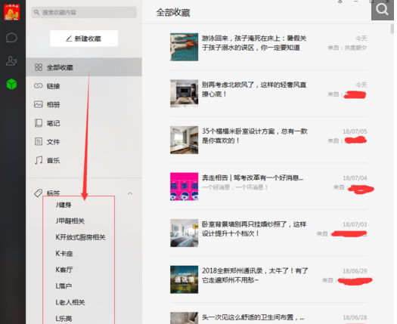Open article 卧室背景墙别再只挂婚纱照了
397x324 pixels.
254,229
